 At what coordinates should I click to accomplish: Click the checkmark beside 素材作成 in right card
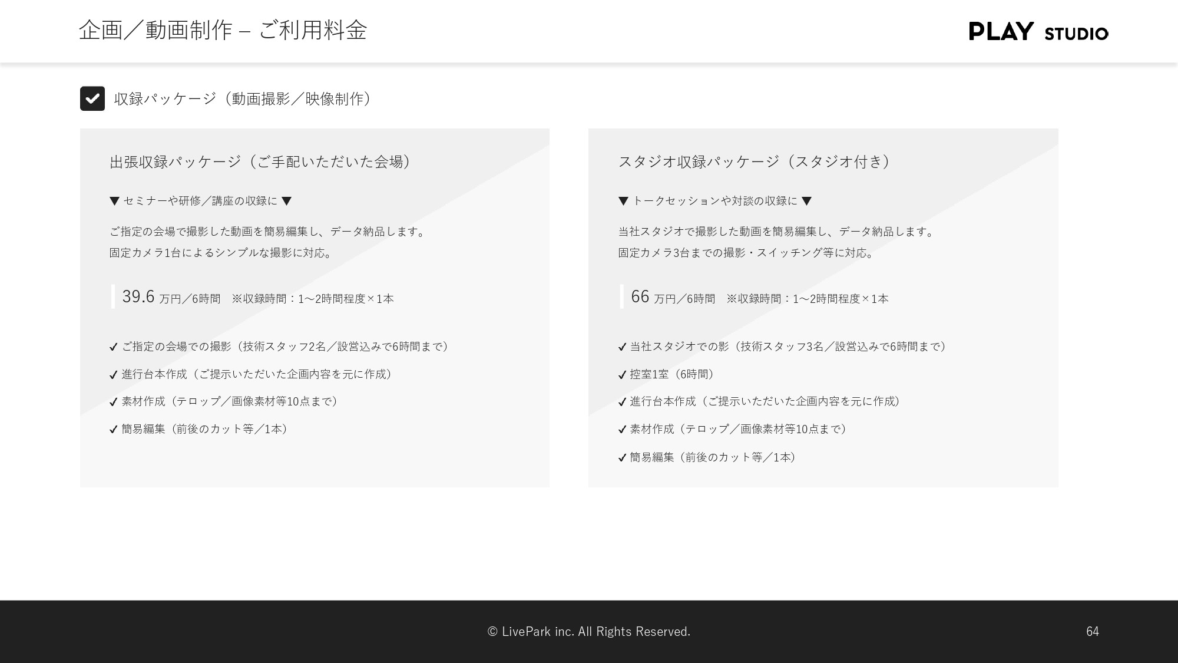622,429
